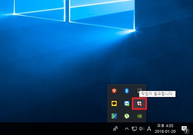Open the TeamViewer tray icon
This screenshot has height=135, width=193.
[127, 103]
